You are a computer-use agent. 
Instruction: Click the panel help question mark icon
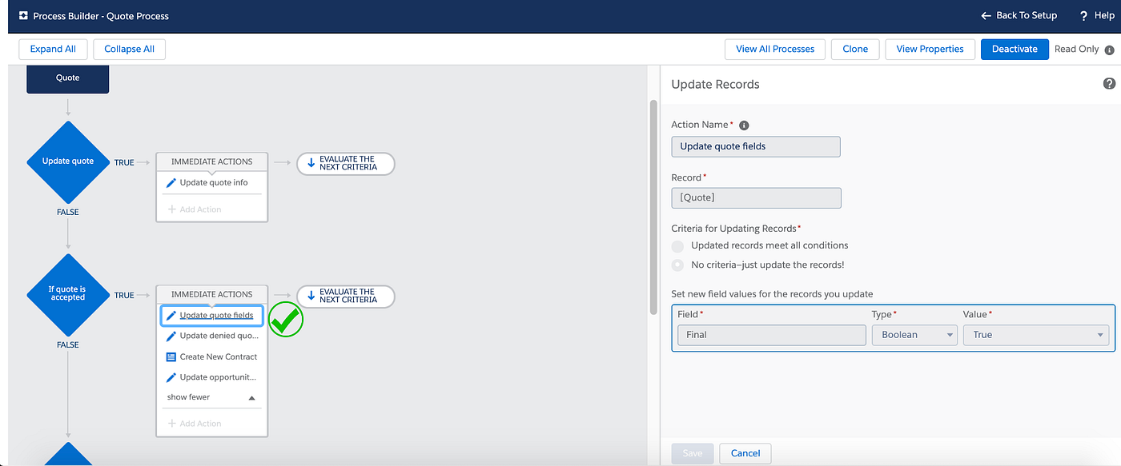click(1109, 84)
